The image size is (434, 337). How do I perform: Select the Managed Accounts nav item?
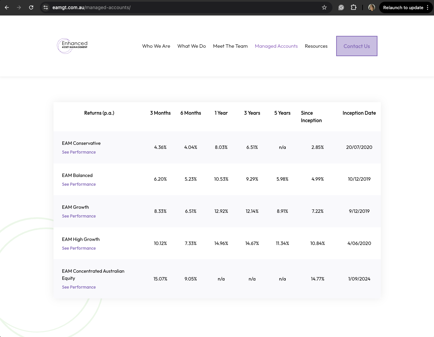276,46
